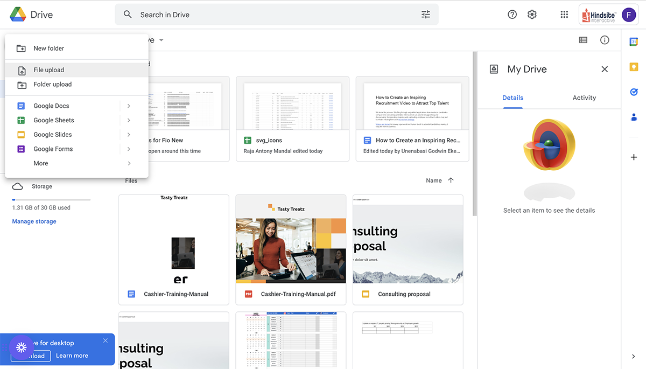The image size is (646, 369).
Task: Click the Get add-ons plus icon
Action: pos(634,157)
